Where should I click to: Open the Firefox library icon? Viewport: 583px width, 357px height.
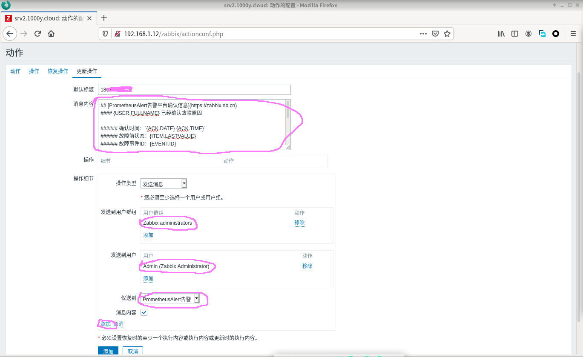501,34
